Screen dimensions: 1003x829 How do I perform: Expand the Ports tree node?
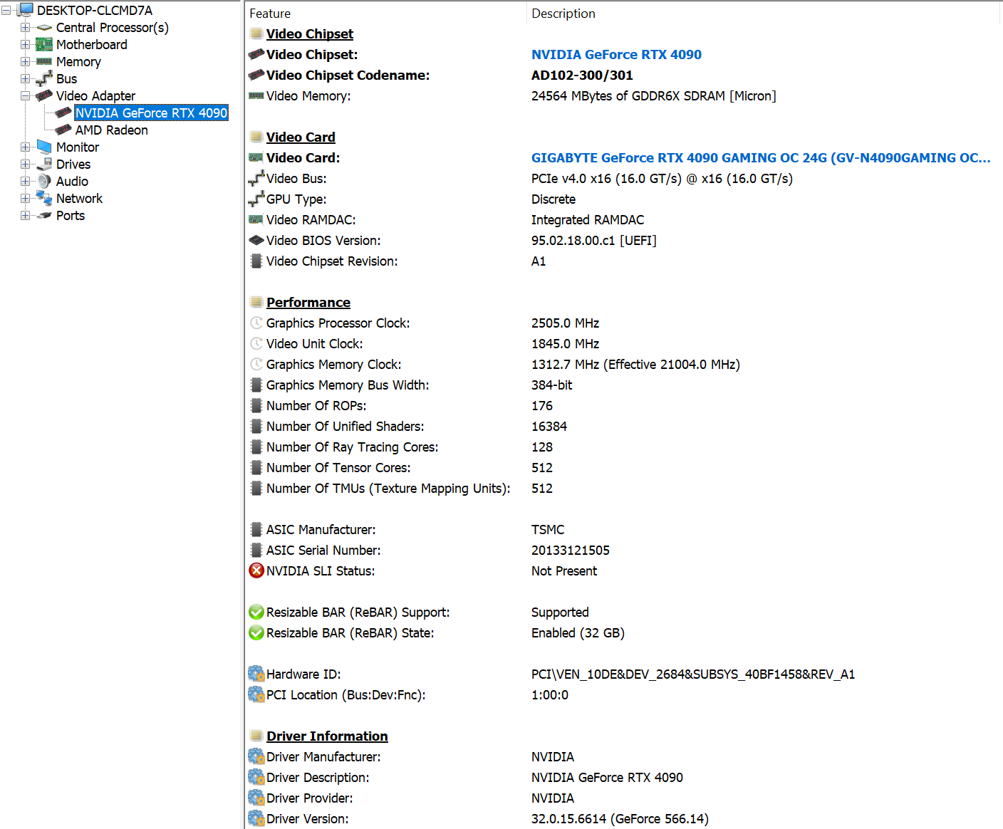coord(25,216)
